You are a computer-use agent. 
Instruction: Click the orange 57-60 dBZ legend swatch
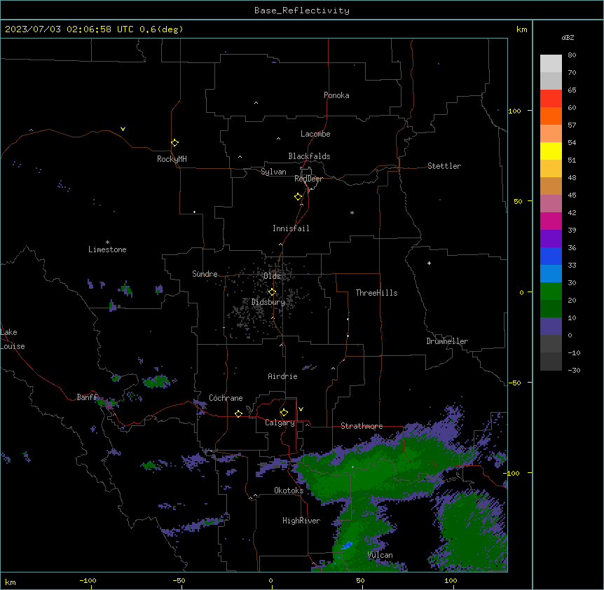pyautogui.click(x=551, y=116)
